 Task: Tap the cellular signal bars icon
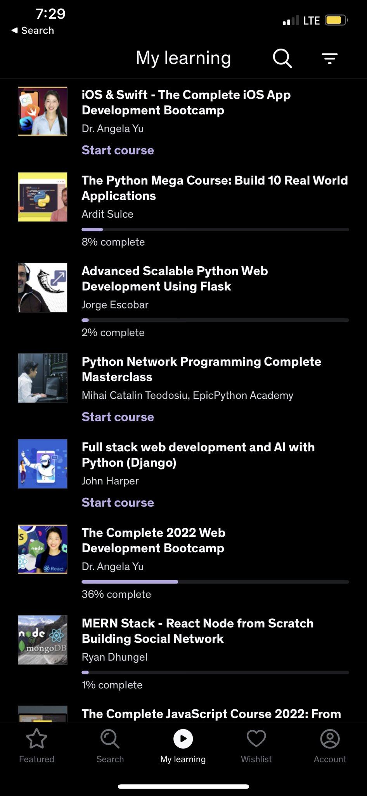[x=291, y=20]
